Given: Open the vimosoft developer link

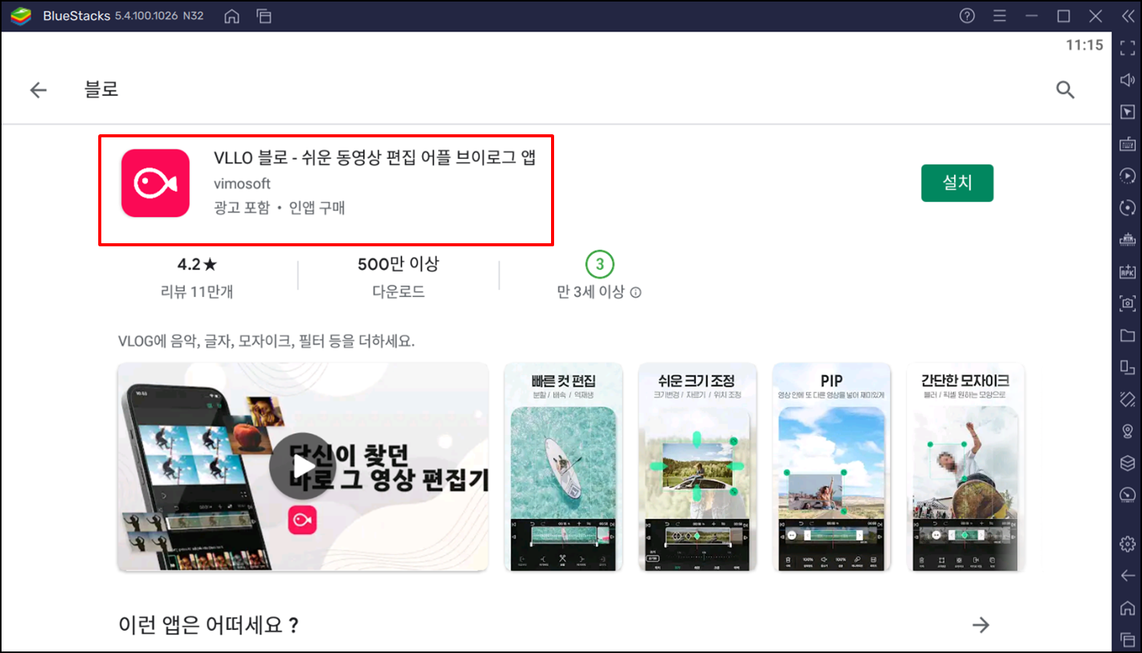Looking at the screenshot, I should point(242,184).
